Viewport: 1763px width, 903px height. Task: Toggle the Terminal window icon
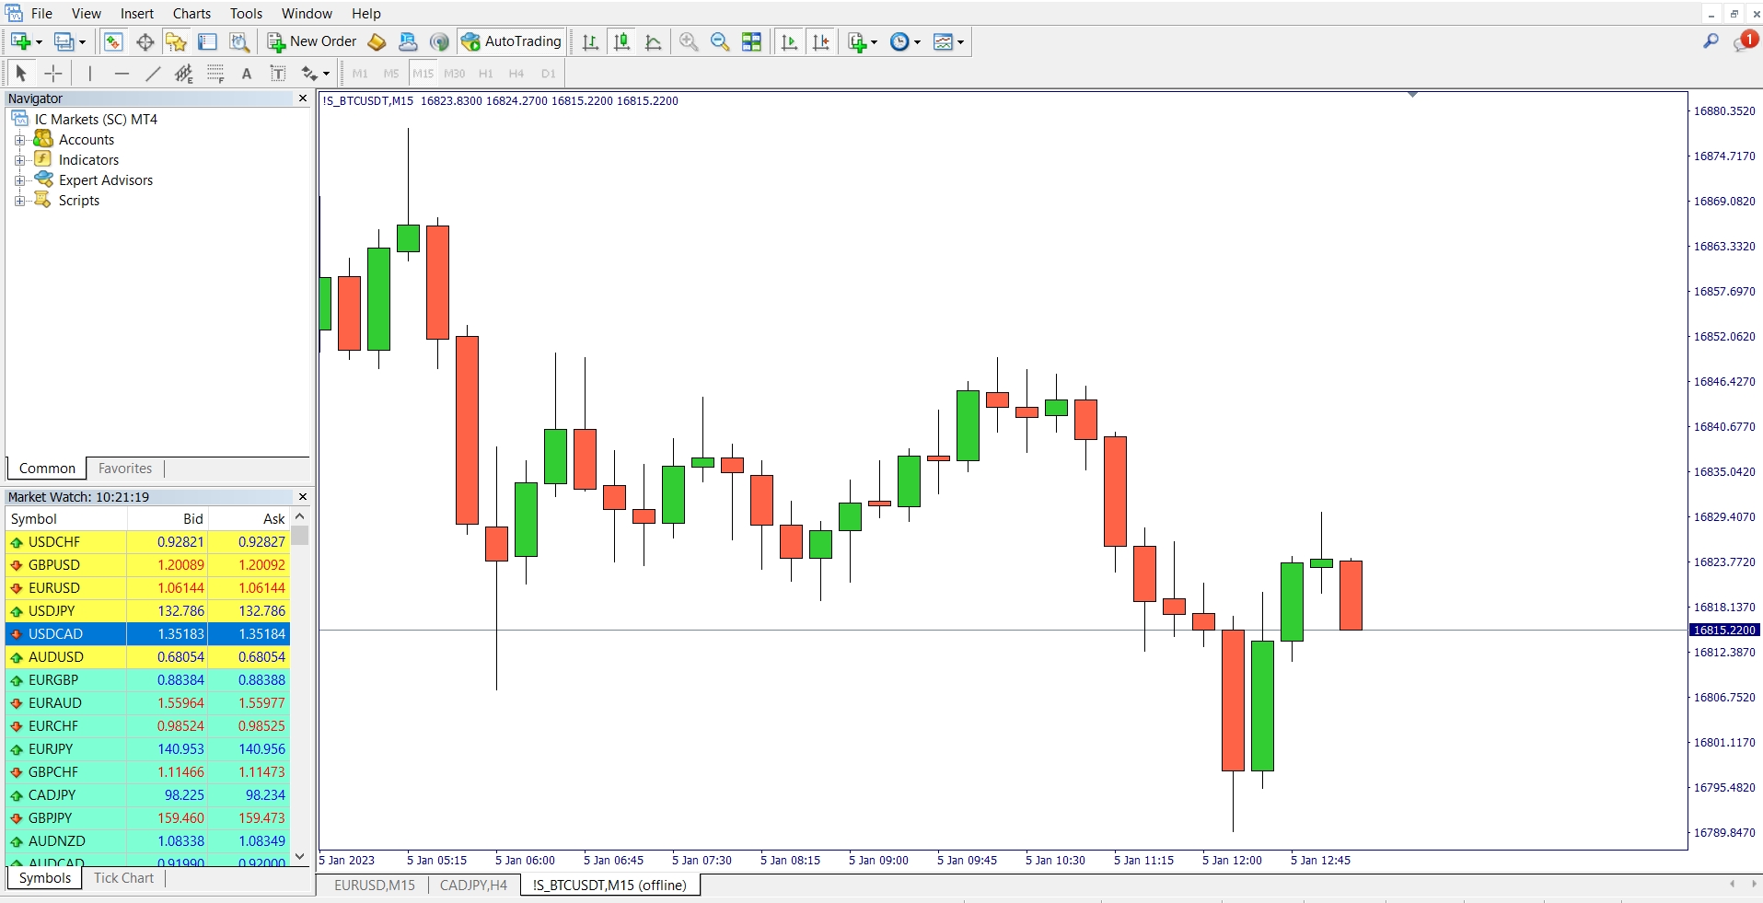207,41
